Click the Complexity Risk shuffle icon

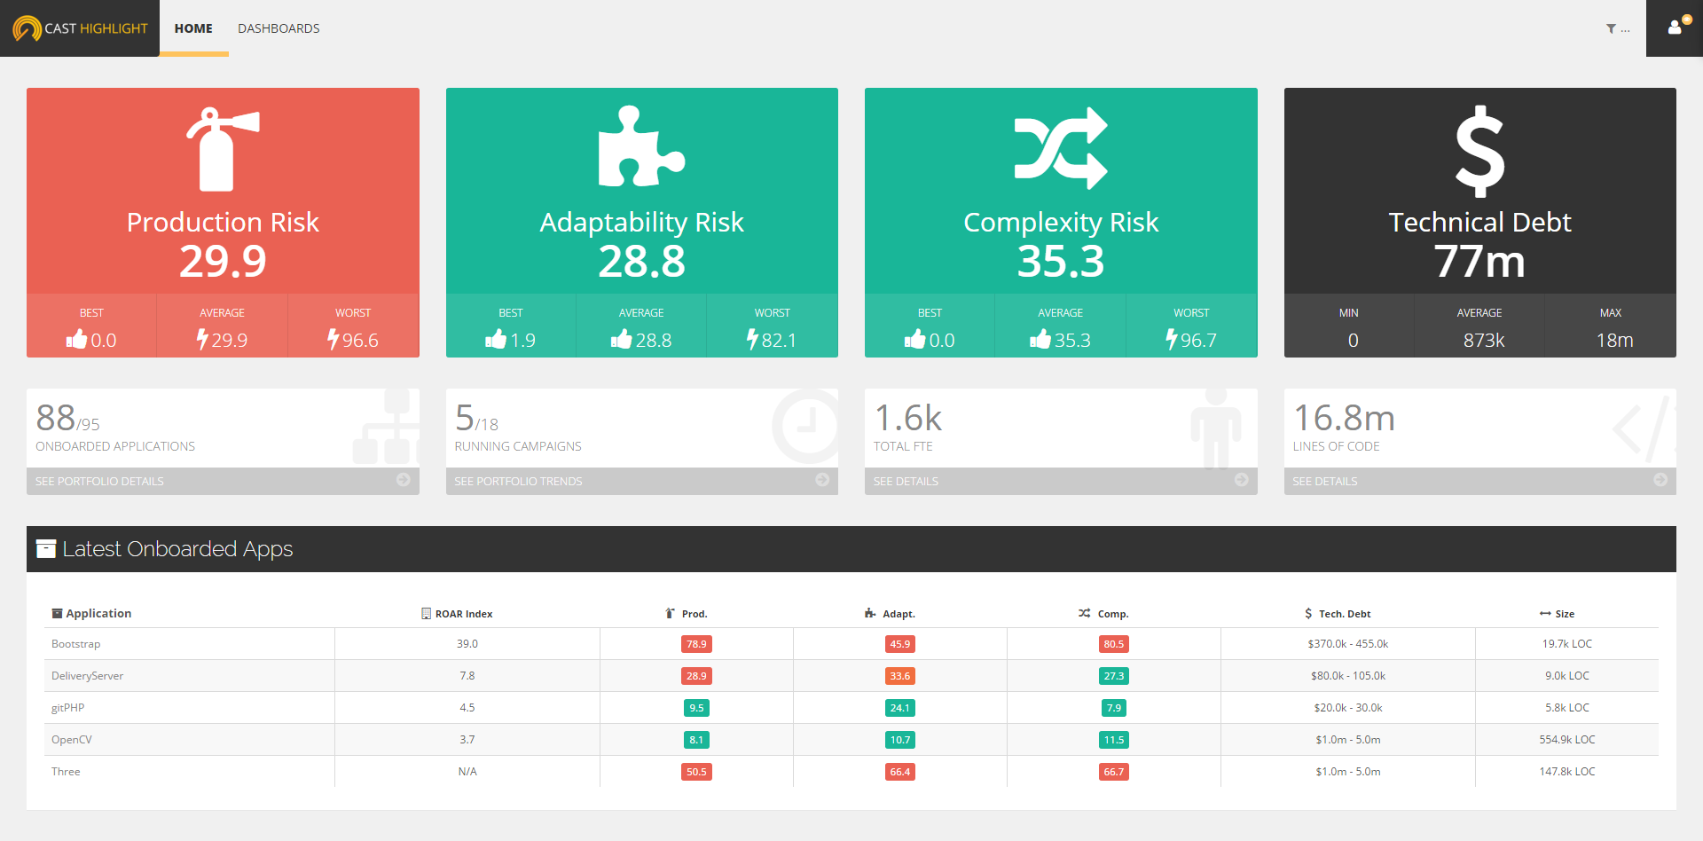1061,148
